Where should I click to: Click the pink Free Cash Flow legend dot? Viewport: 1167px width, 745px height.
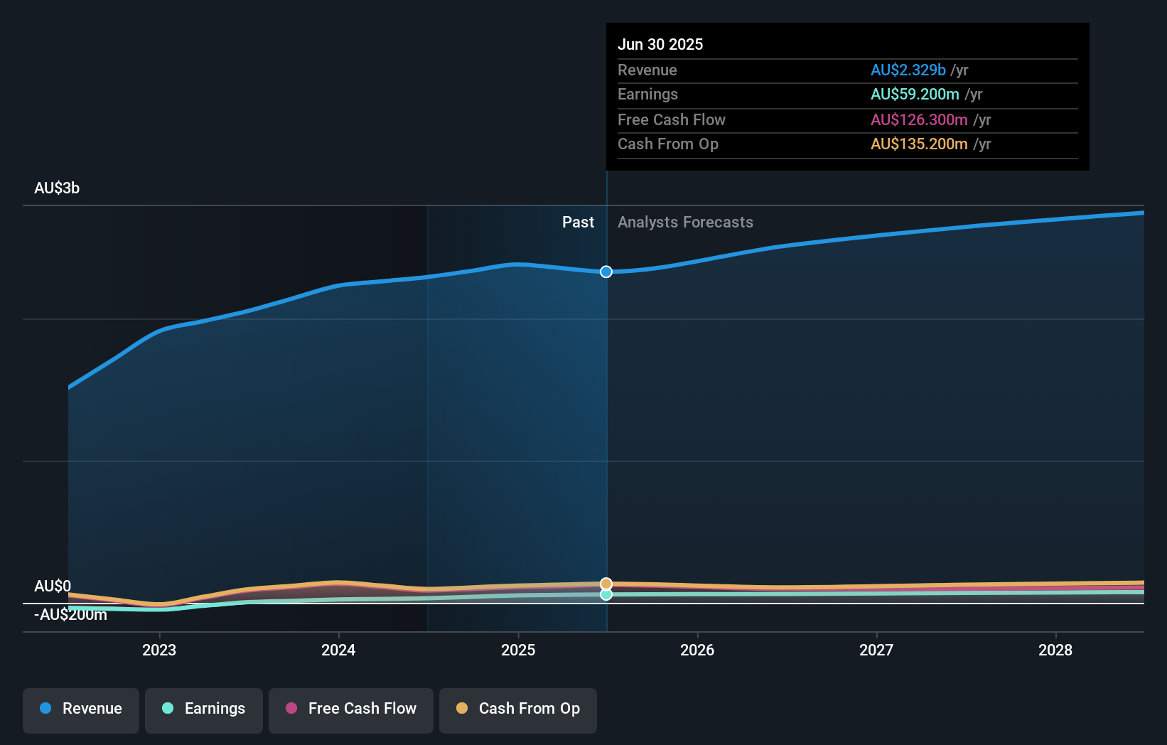click(x=291, y=709)
